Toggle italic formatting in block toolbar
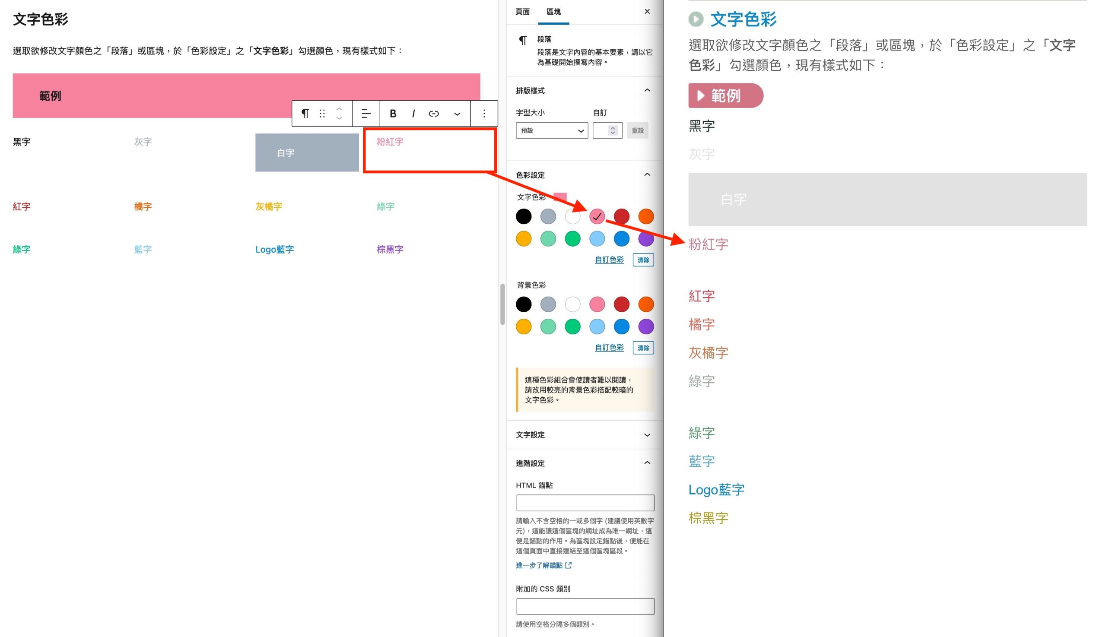This screenshot has width=1106, height=637. tap(413, 114)
